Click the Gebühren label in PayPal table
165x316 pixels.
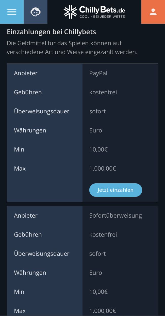28,92
